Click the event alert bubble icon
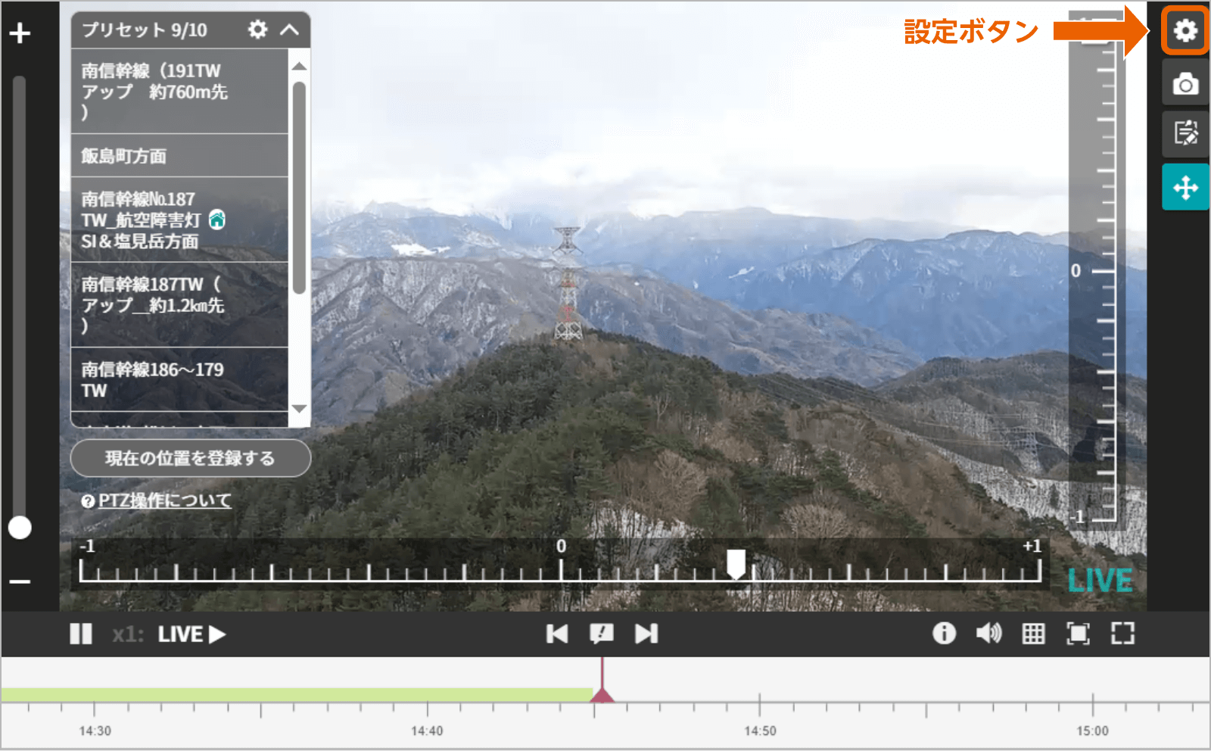This screenshot has height=751, width=1211. pos(602,634)
